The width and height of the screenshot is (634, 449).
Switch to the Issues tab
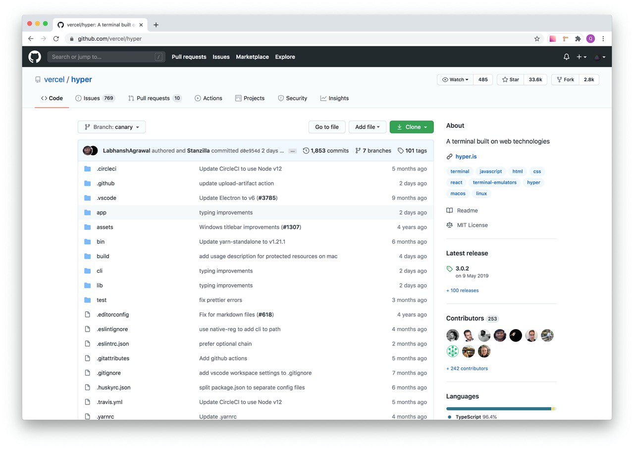pyautogui.click(x=95, y=99)
